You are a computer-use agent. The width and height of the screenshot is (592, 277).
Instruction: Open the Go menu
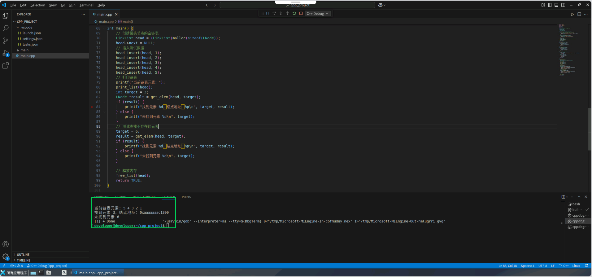(63, 5)
